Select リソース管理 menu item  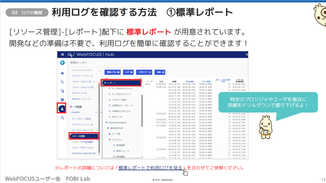[x=84, y=136]
